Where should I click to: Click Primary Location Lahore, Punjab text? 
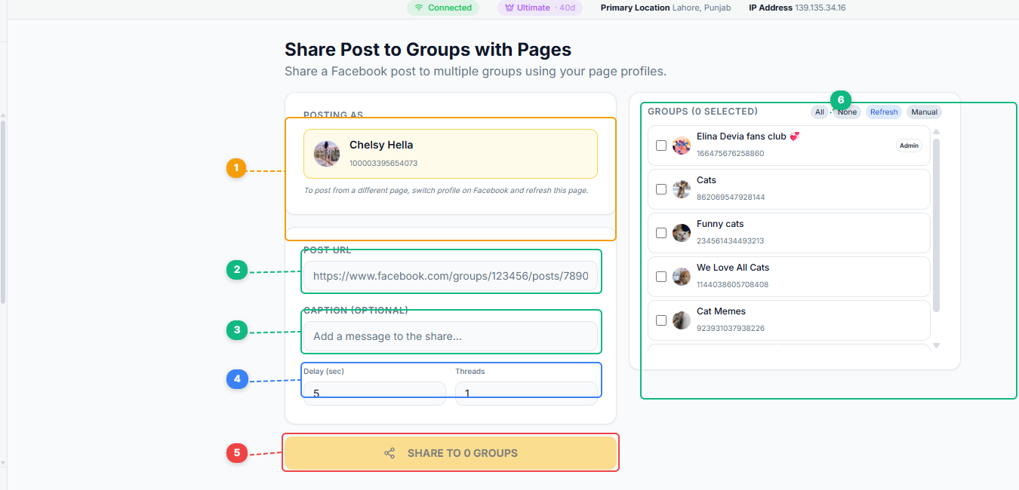coord(666,8)
